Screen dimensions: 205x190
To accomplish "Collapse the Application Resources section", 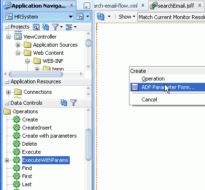I will point(7,82).
